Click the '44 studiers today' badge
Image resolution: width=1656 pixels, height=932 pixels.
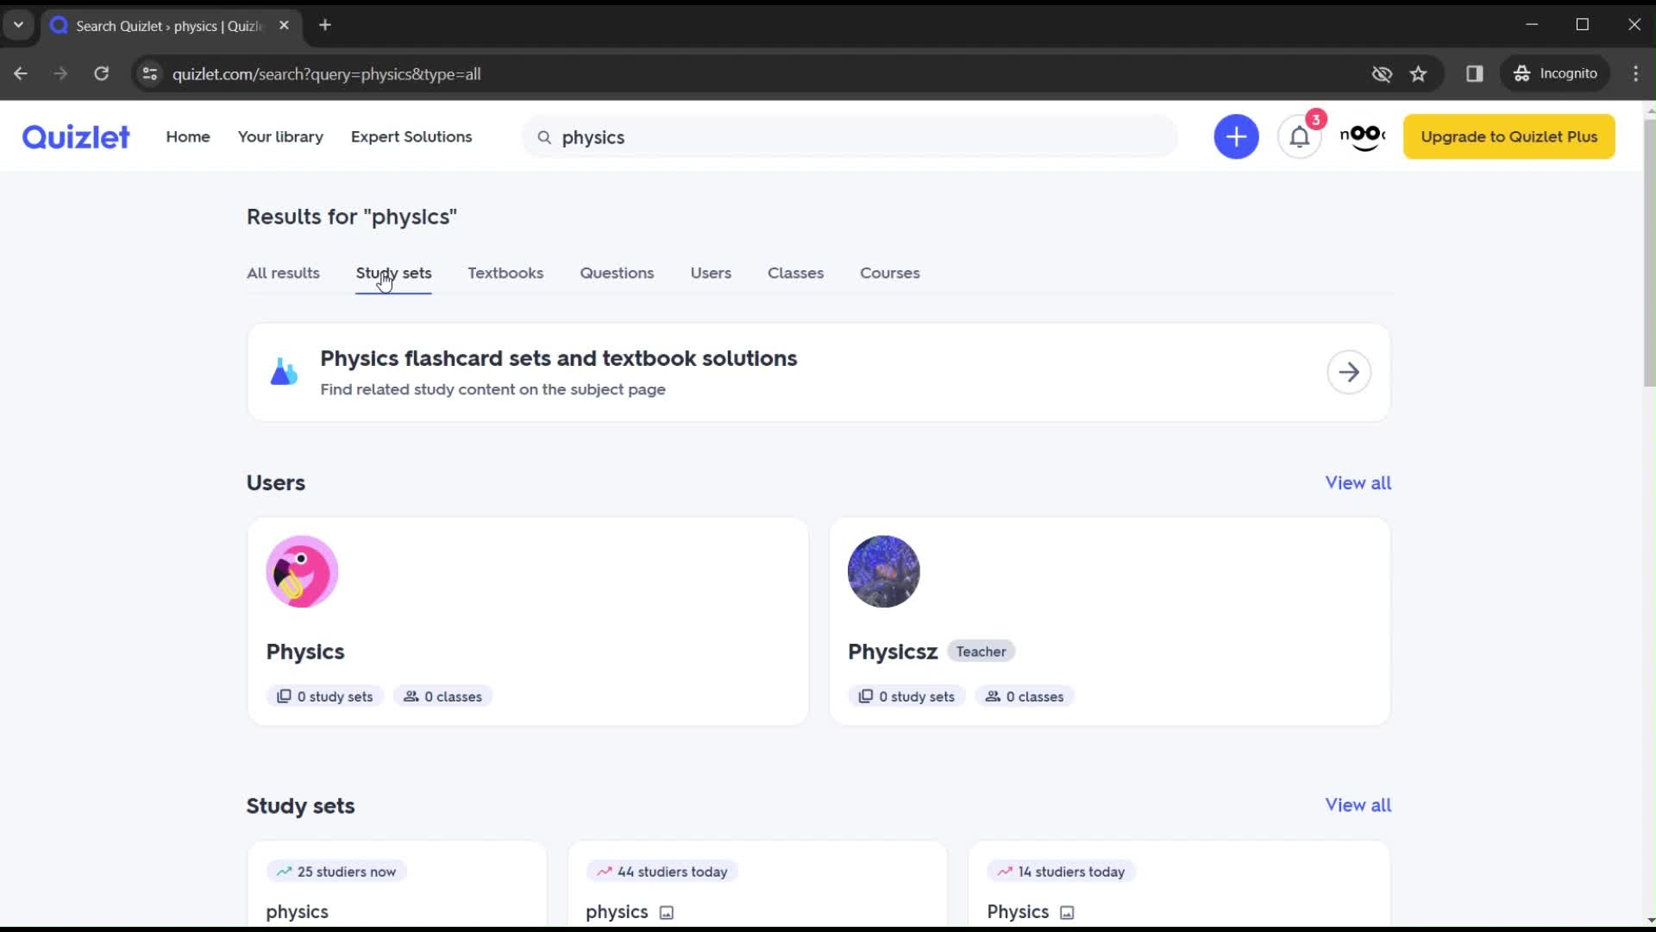click(662, 872)
